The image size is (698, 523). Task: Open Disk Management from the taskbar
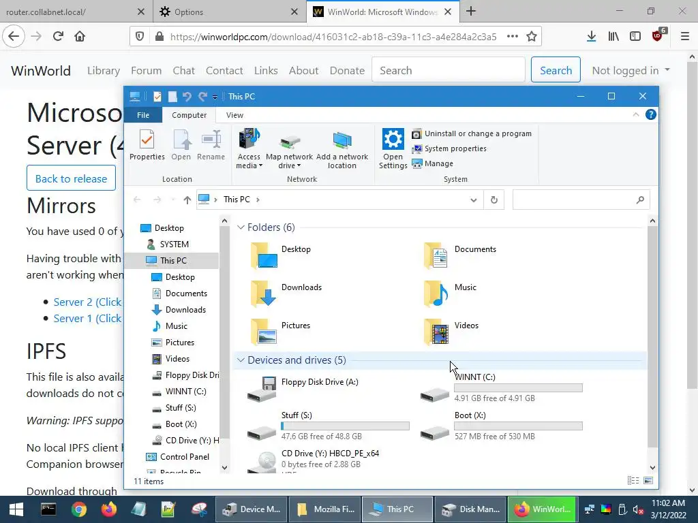pos(470,509)
